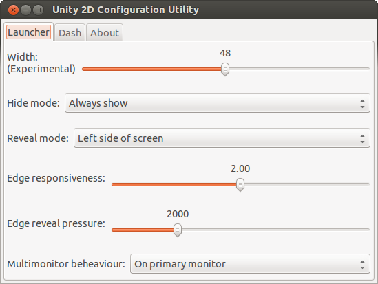Click the Reveal mode dropdown arrows

coord(362,139)
